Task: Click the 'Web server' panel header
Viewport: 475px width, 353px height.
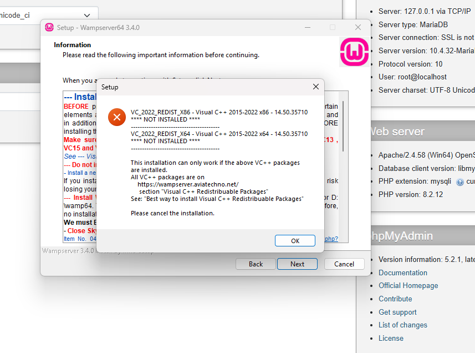Action: tap(423, 132)
